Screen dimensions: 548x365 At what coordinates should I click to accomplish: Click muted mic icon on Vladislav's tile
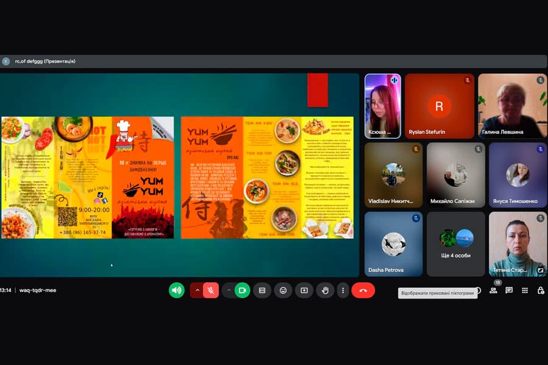(415, 149)
